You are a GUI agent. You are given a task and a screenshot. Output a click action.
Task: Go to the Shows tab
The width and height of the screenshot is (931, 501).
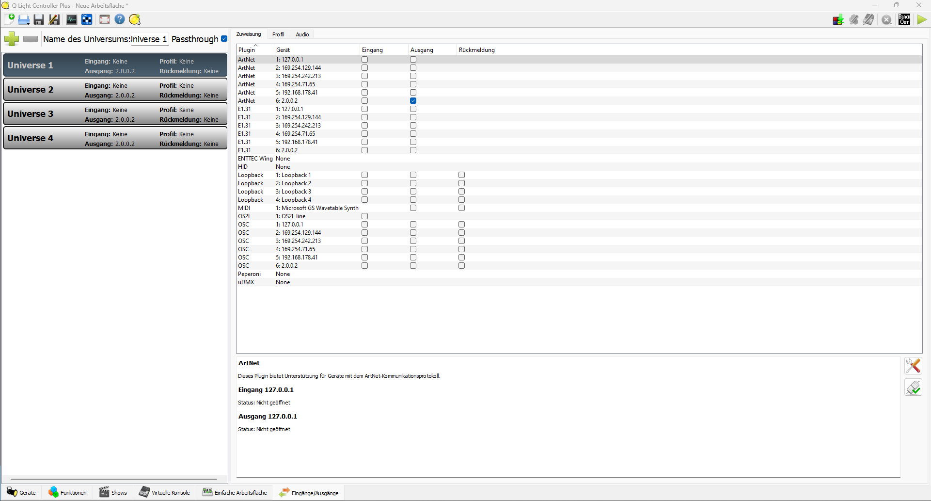click(x=113, y=492)
